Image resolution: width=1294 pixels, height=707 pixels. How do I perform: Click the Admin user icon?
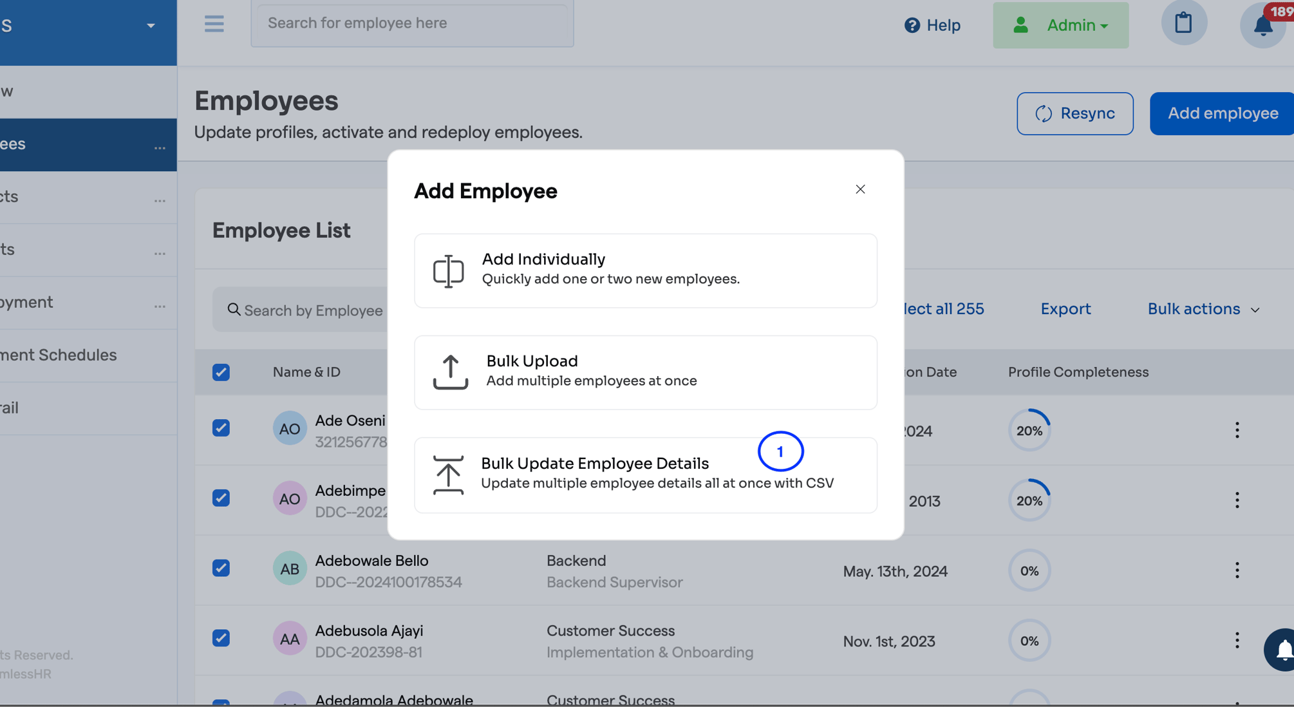coord(1020,25)
